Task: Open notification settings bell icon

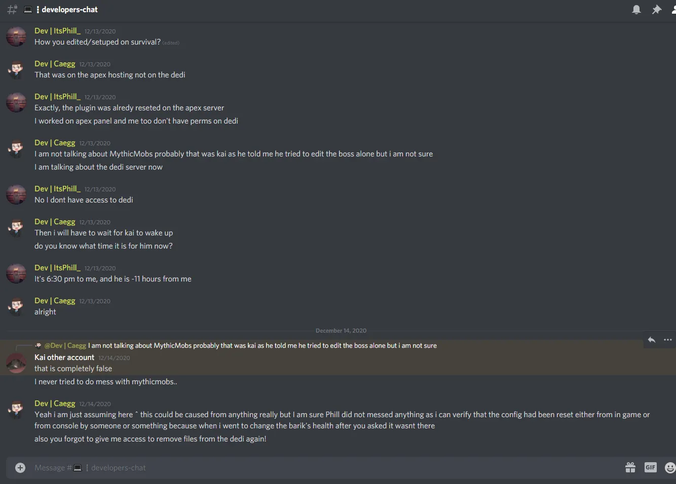Action: pyautogui.click(x=636, y=10)
